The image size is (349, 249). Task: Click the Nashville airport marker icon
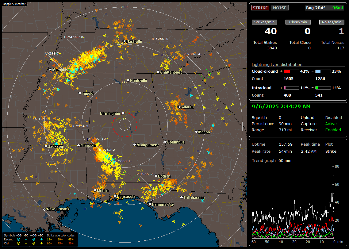pyautogui.click(x=124, y=41)
